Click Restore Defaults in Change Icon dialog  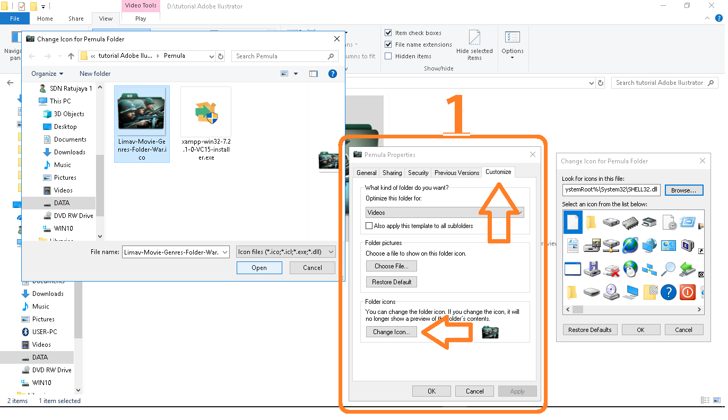[590, 330]
